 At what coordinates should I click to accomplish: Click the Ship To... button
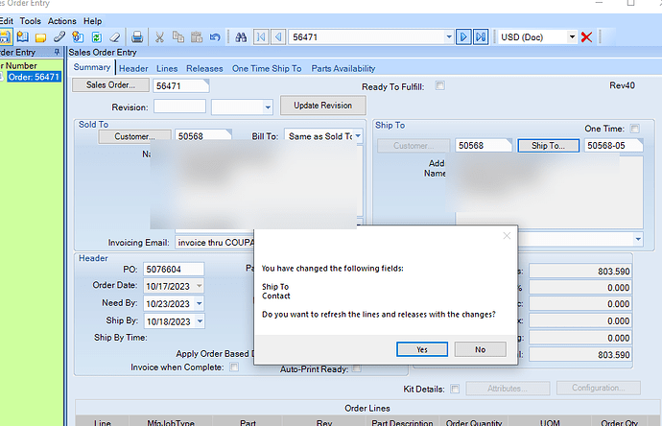(548, 146)
